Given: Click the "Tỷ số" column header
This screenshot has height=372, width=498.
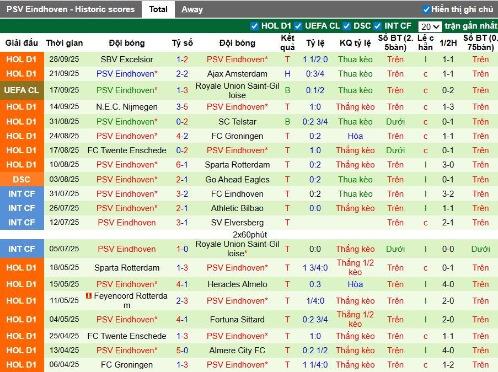Looking at the screenshot, I should [182, 43].
